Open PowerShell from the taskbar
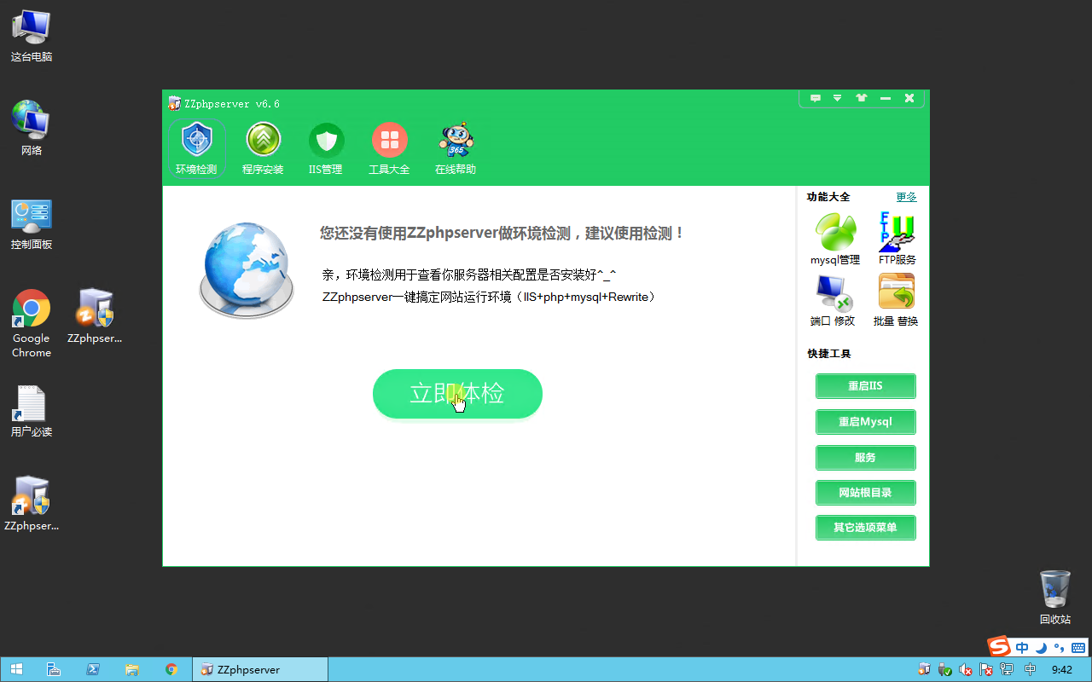 click(x=93, y=669)
